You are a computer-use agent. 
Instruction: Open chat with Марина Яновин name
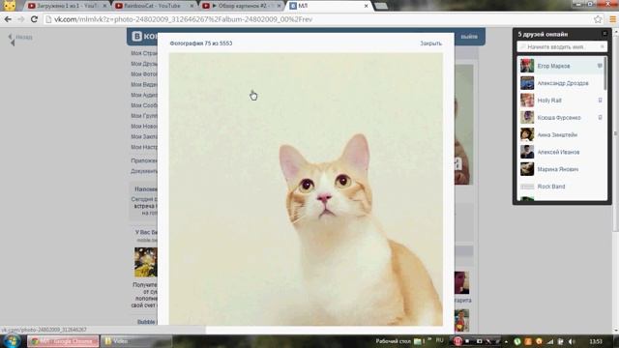(557, 169)
